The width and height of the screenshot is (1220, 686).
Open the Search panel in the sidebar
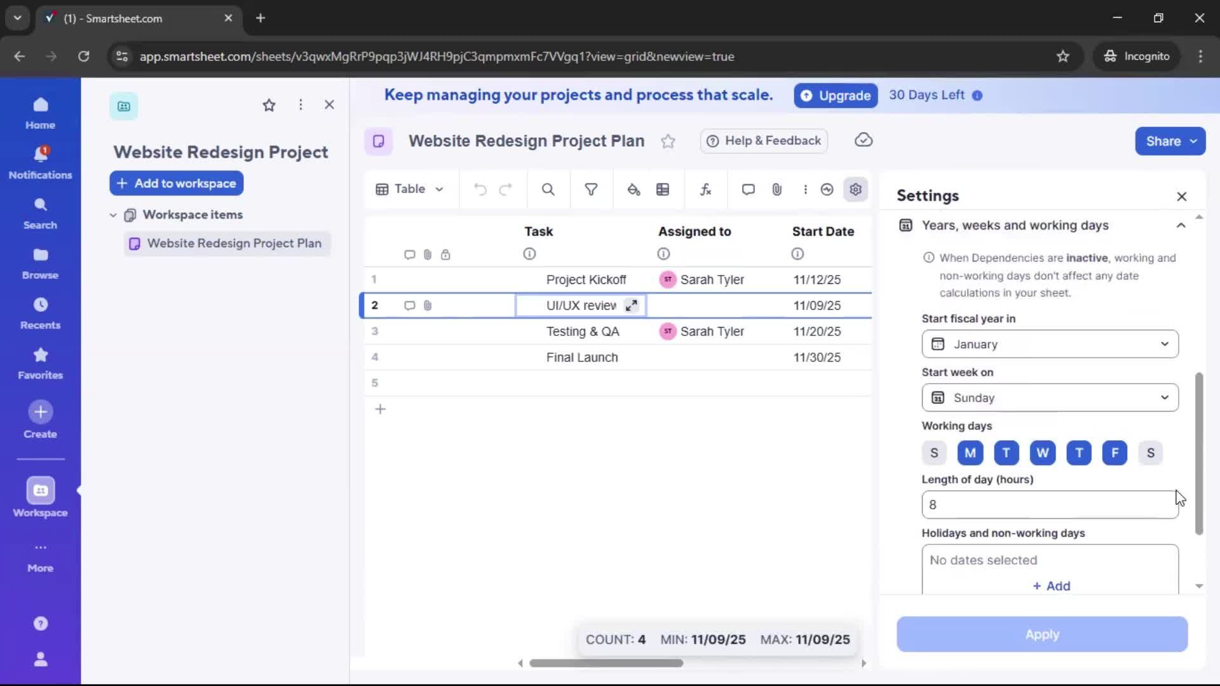(x=40, y=212)
